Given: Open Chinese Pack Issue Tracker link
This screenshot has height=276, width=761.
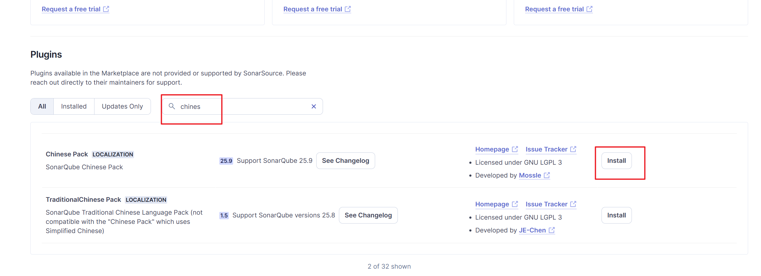Looking at the screenshot, I should click(x=551, y=149).
